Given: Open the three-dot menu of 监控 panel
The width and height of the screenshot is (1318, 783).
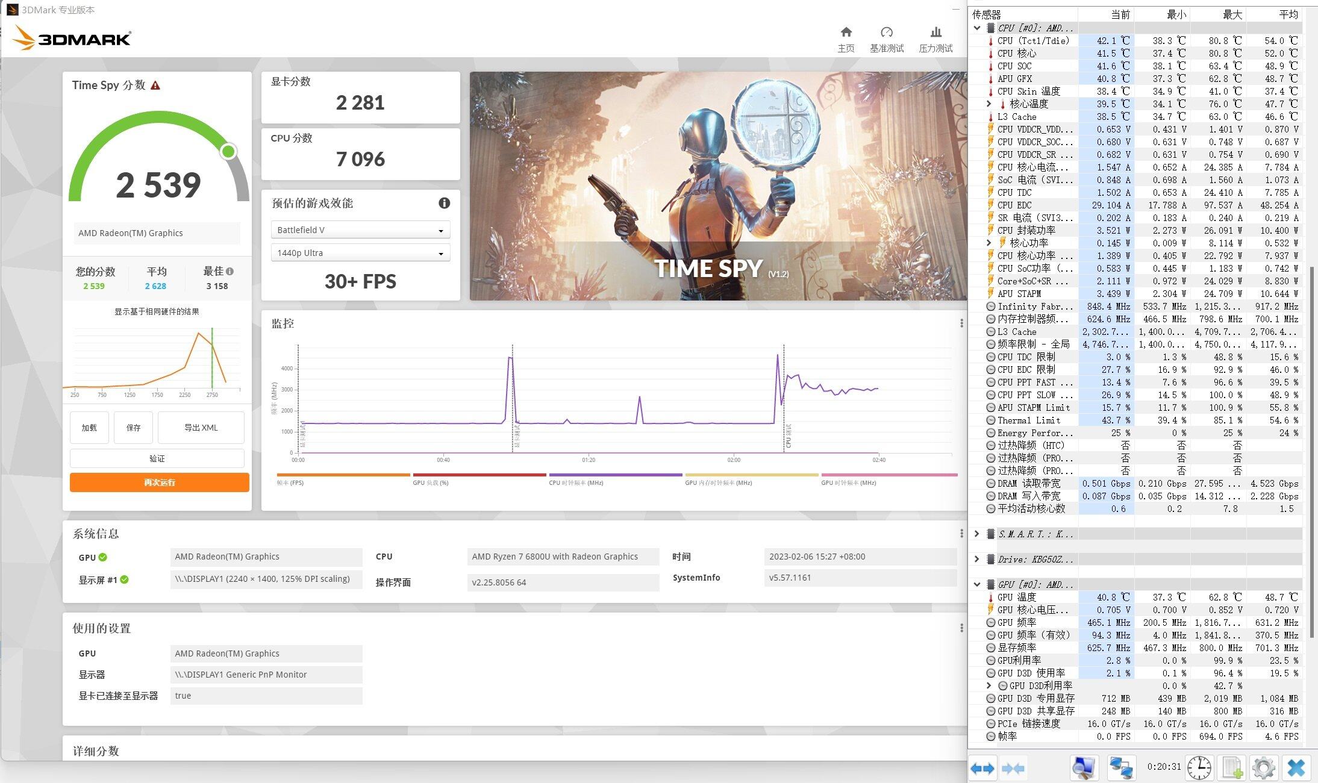Looking at the screenshot, I should (961, 323).
